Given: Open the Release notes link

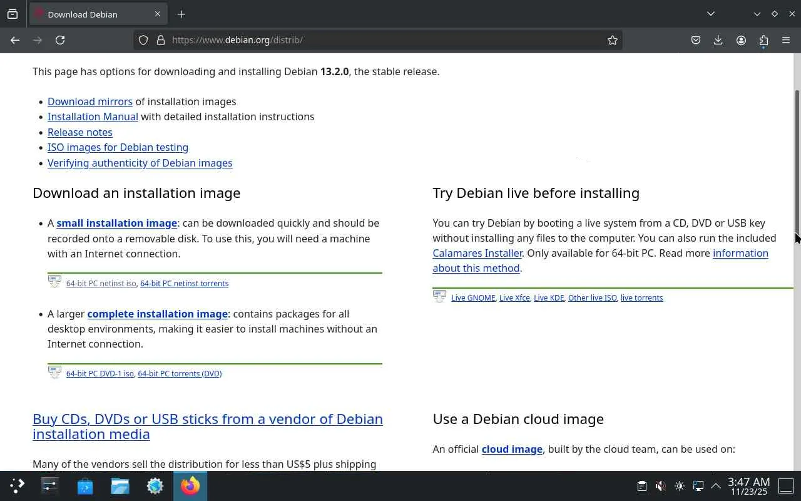Looking at the screenshot, I should coord(80,132).
